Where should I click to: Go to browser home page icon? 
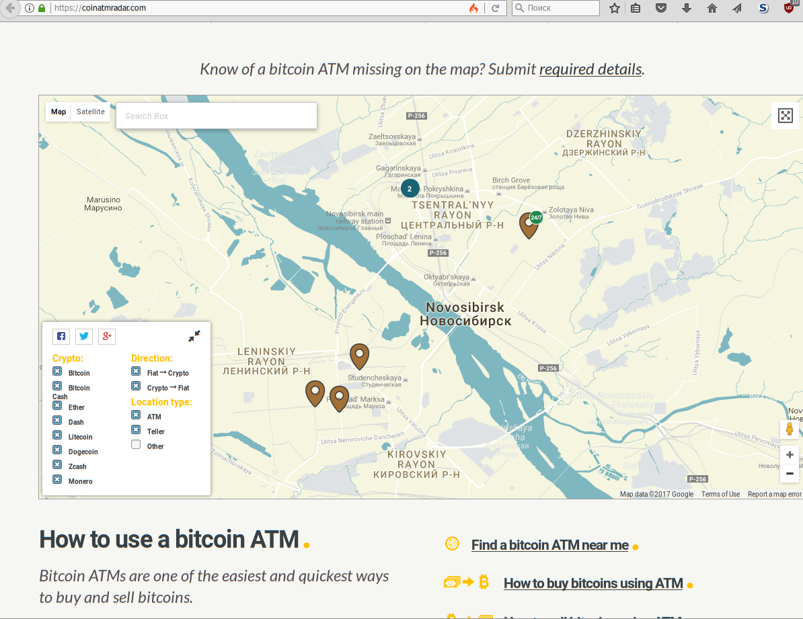[712, 7]
